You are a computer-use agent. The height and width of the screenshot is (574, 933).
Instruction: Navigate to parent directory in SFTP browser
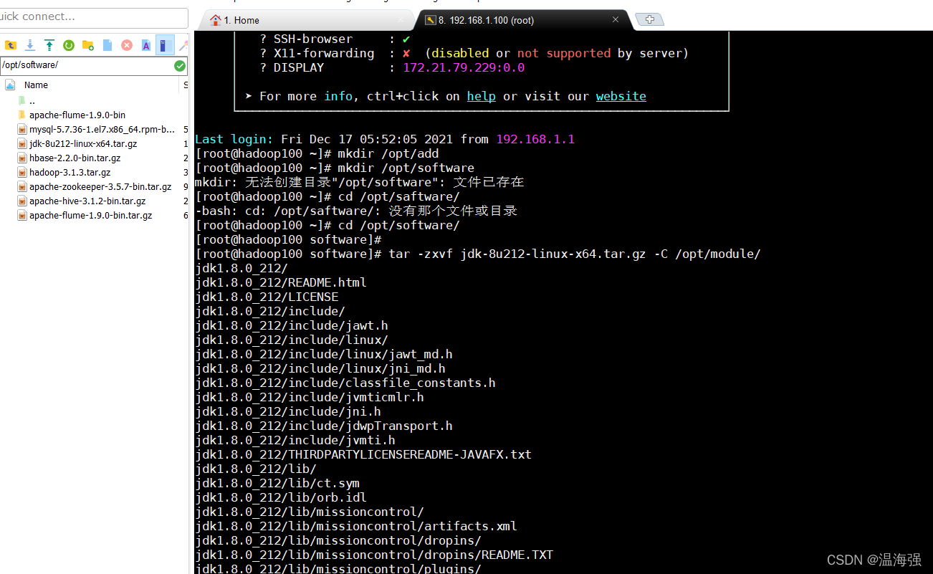point(11,44)
